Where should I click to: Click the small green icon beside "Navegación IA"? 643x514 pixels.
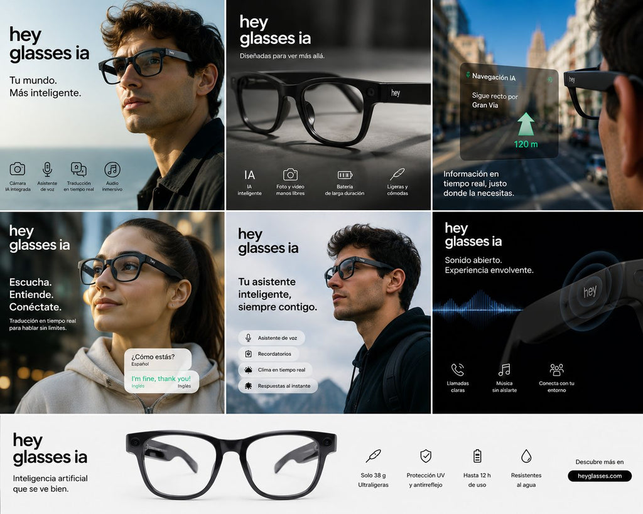tap(468, 75)
